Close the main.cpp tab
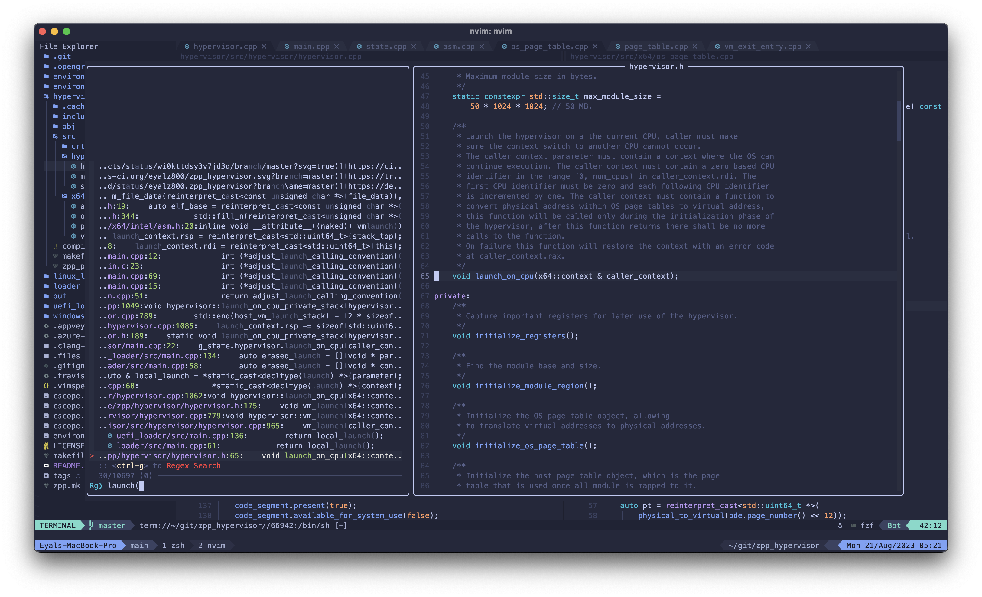 (337, 47)
